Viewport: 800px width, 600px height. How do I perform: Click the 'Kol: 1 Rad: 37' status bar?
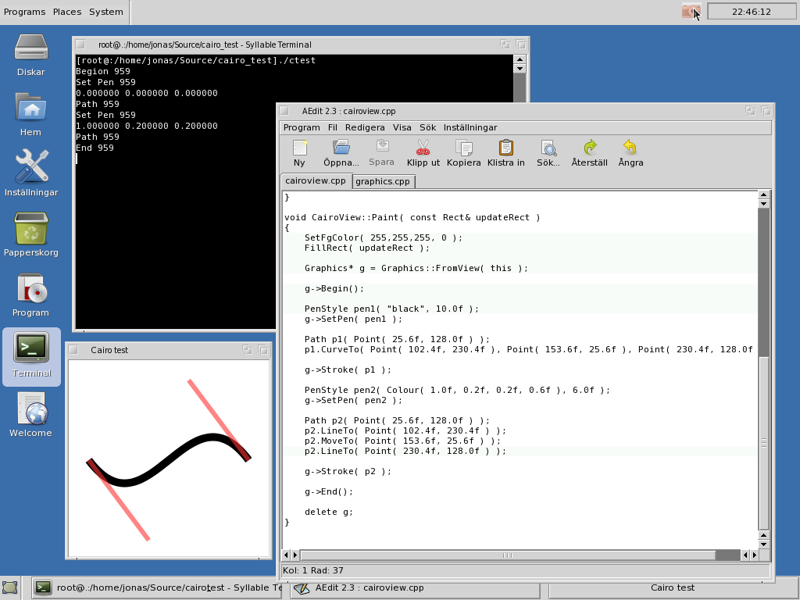pos(525,570)
